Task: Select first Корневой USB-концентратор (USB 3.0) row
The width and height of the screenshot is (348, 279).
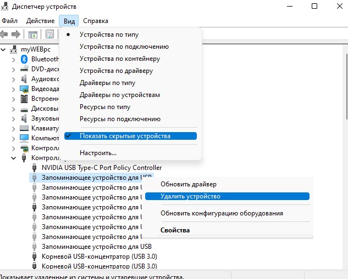Action: click(x=99, y=257)
